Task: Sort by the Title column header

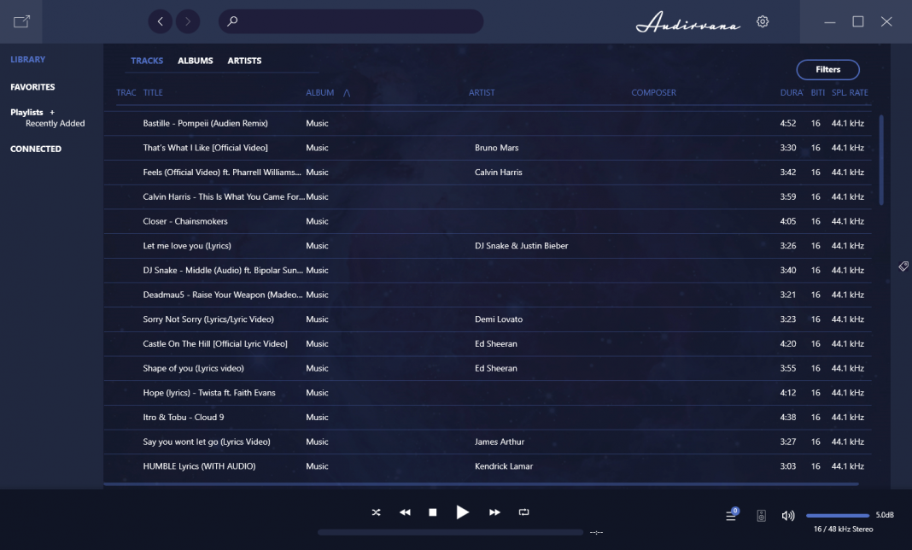Action: pos(153,92)
